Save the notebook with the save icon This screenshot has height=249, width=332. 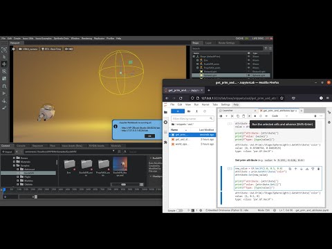[221, 116]
